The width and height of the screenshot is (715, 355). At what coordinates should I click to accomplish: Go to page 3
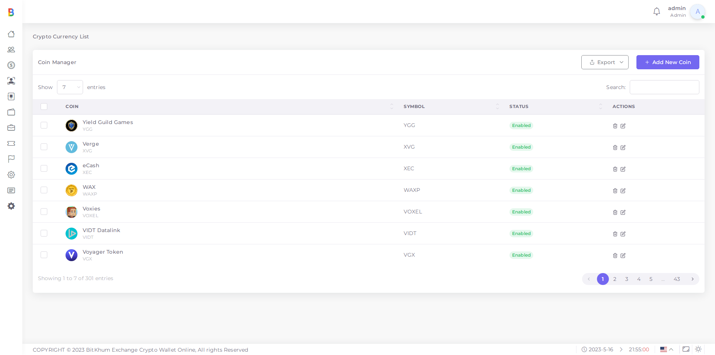click(x=627, y=279)
